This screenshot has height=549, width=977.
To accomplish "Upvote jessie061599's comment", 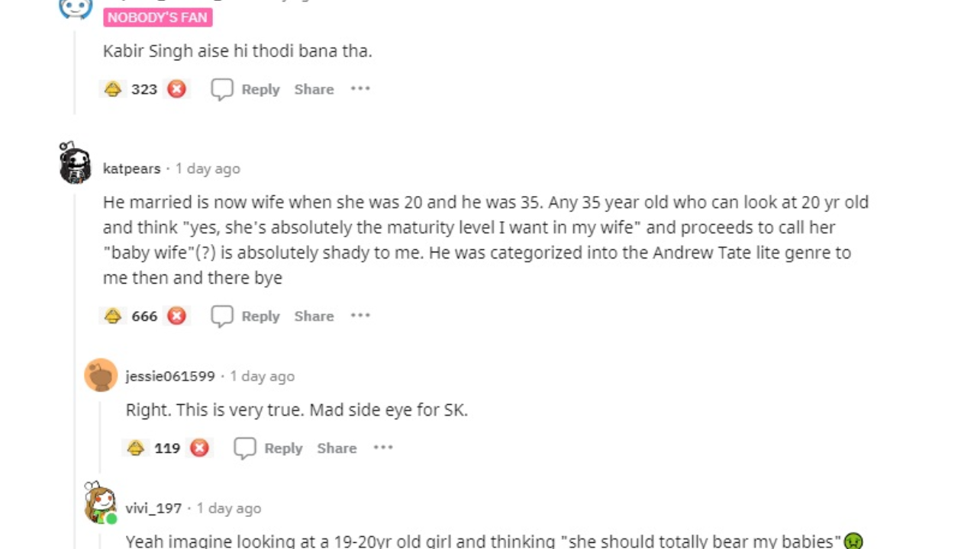I will 136,448.
